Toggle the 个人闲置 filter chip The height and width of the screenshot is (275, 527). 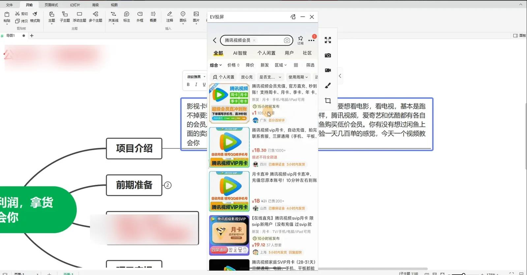(223, 77)
